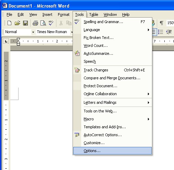Screen dimensions: 174x170
Task: Click the Print icon in toolbar
Action: pos(35,23)
